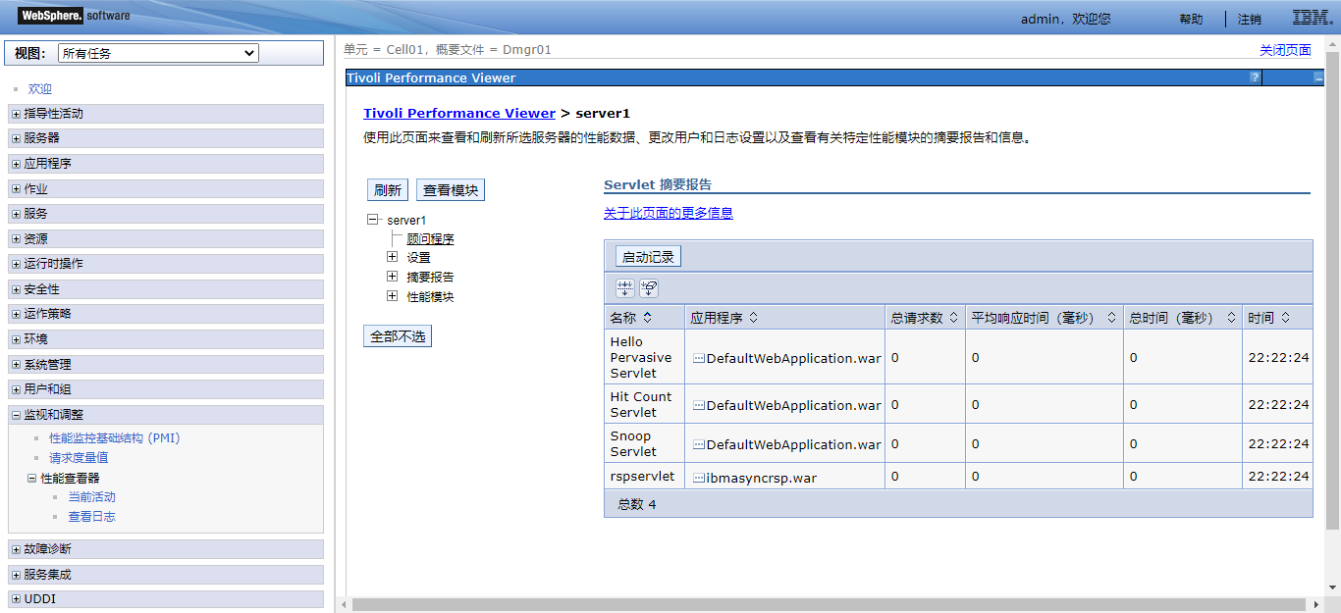1341x613 pixels.
Task: Expand the 作业 navigation section
Action: click(16, 189)
